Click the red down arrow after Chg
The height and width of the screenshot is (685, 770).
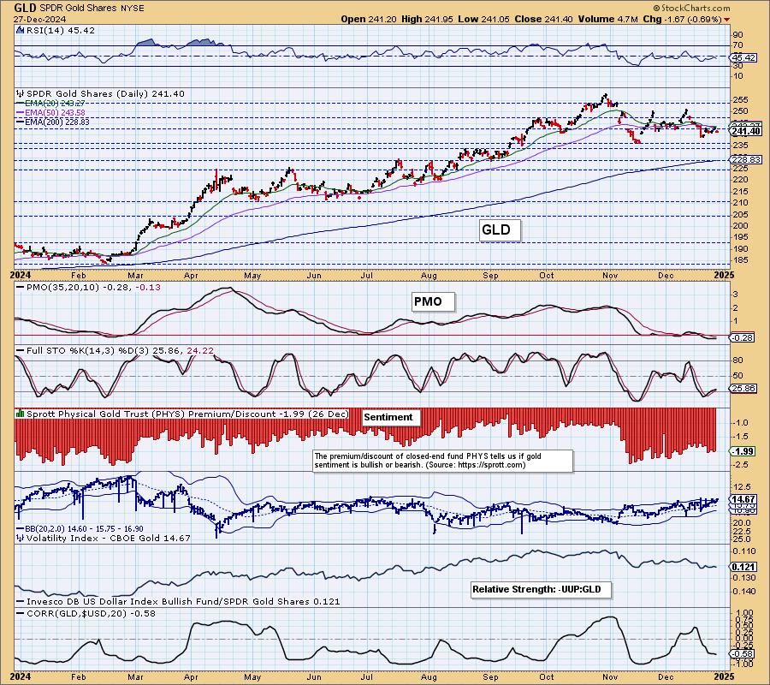[x=726, y=20]
